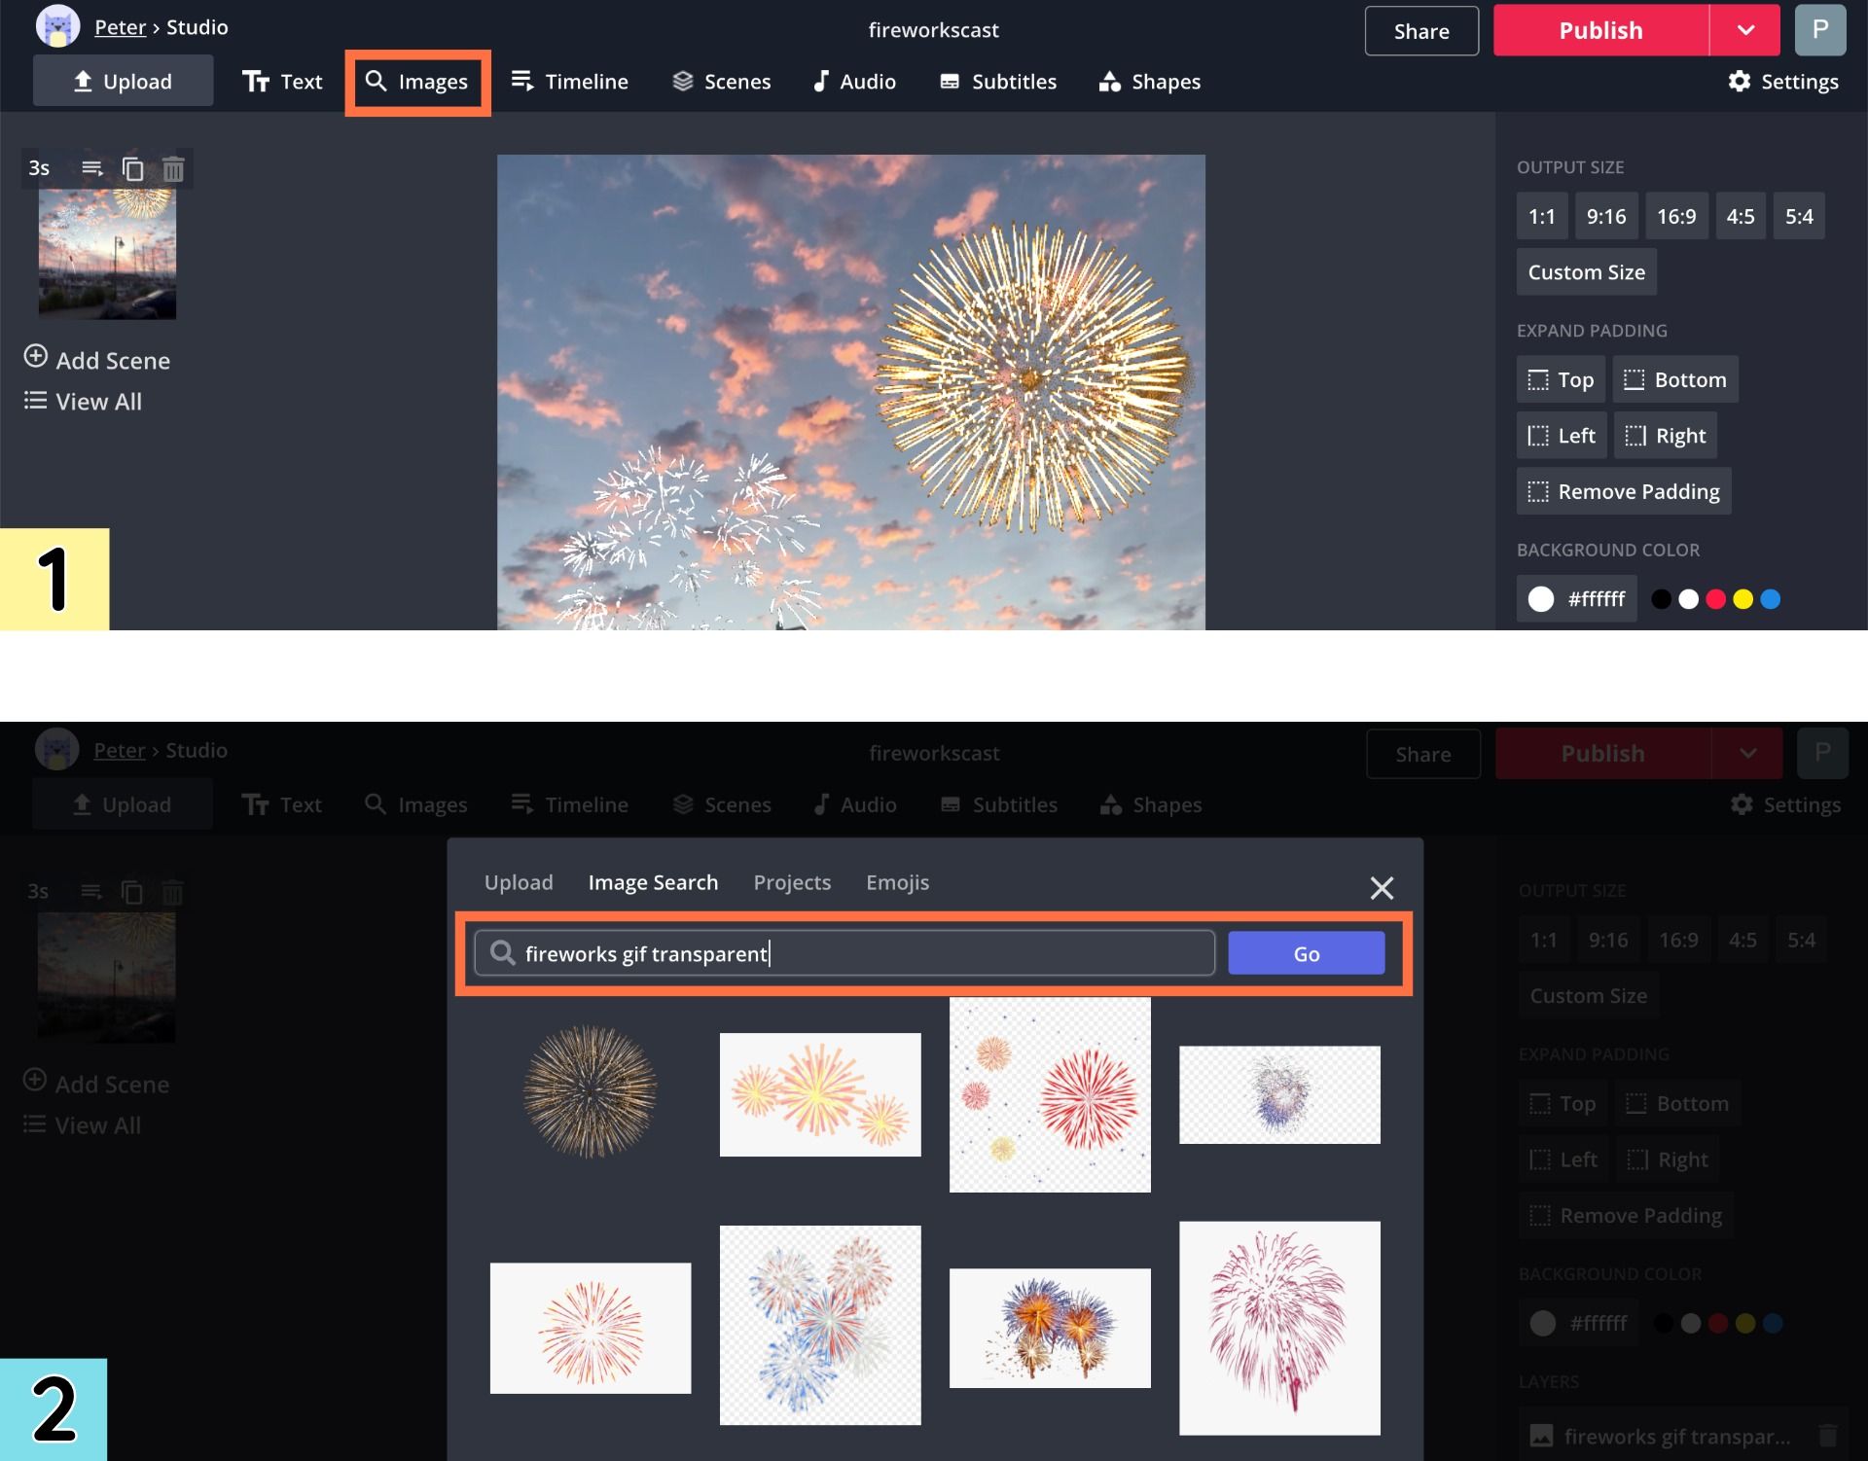
Task: Delete the 3s scene with trash icon
Action: pyautogui.click(x=173, y=169)
